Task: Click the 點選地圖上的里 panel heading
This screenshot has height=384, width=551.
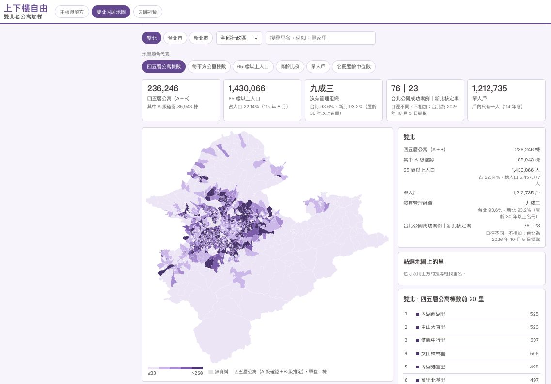Action: [x=424, y=262]
